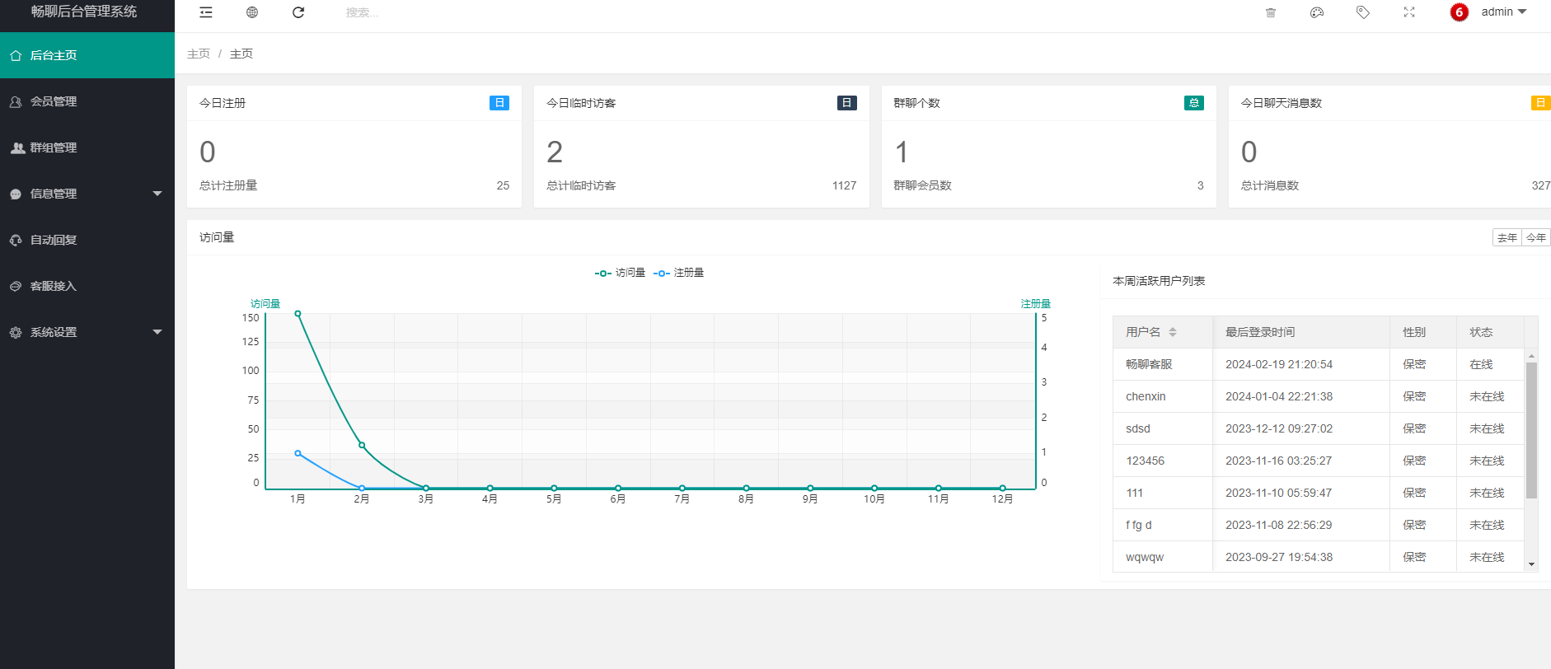Open the admin user dropdown
The image size is (1551, 669).
point(1504,12)
